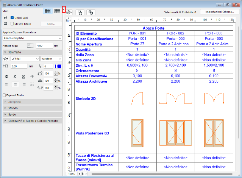Open the Arial font dropdown
The height and width of the screenshot is (178, 242).
25,59
